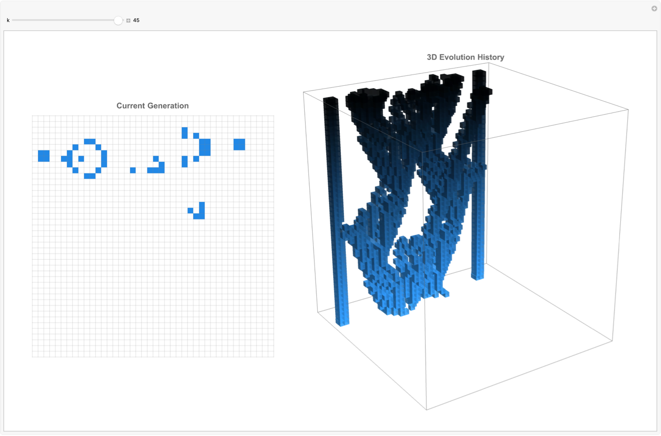Click the k slider label

(8, 21)
